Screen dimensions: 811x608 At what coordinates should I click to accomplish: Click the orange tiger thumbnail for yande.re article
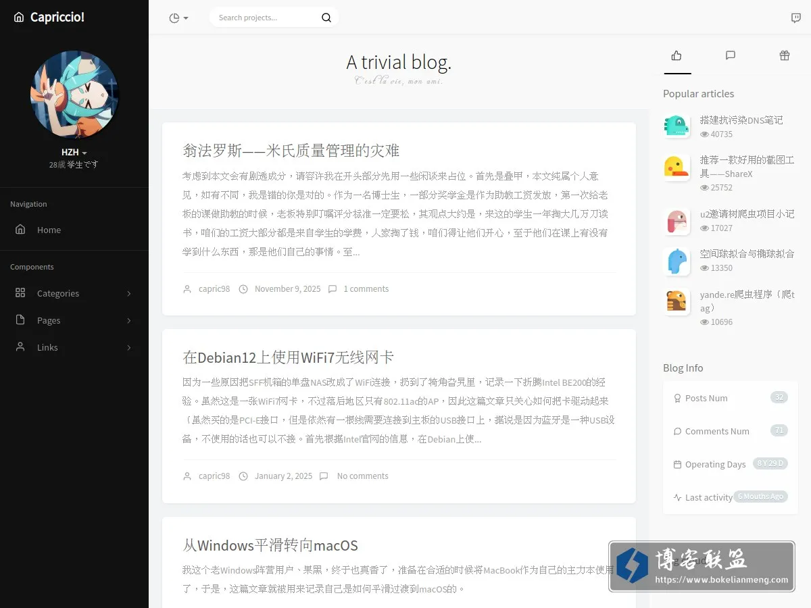click(x=677, y=302)
